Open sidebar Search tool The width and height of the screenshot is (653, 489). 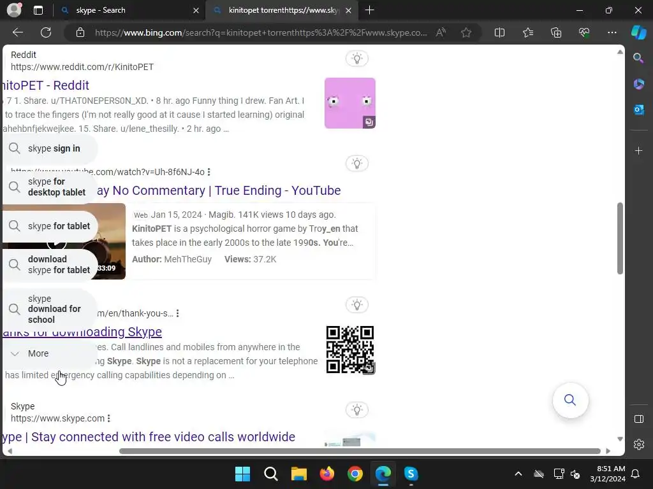638,58
